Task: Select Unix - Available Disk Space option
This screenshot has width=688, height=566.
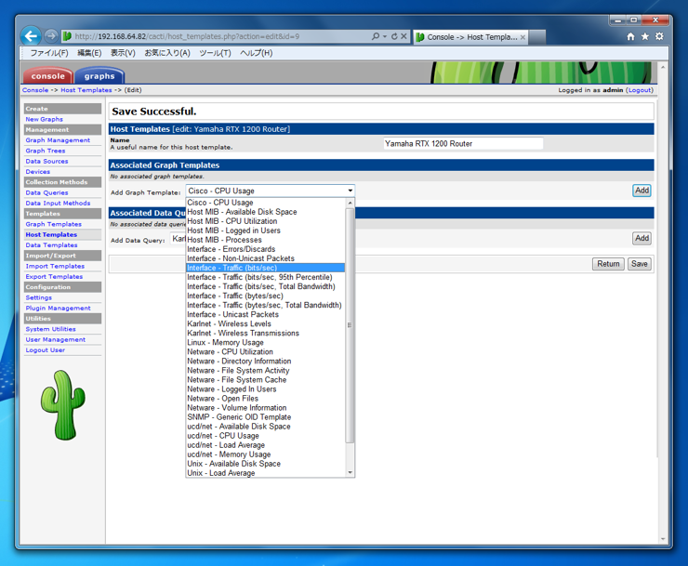Action: pos(266,464)
